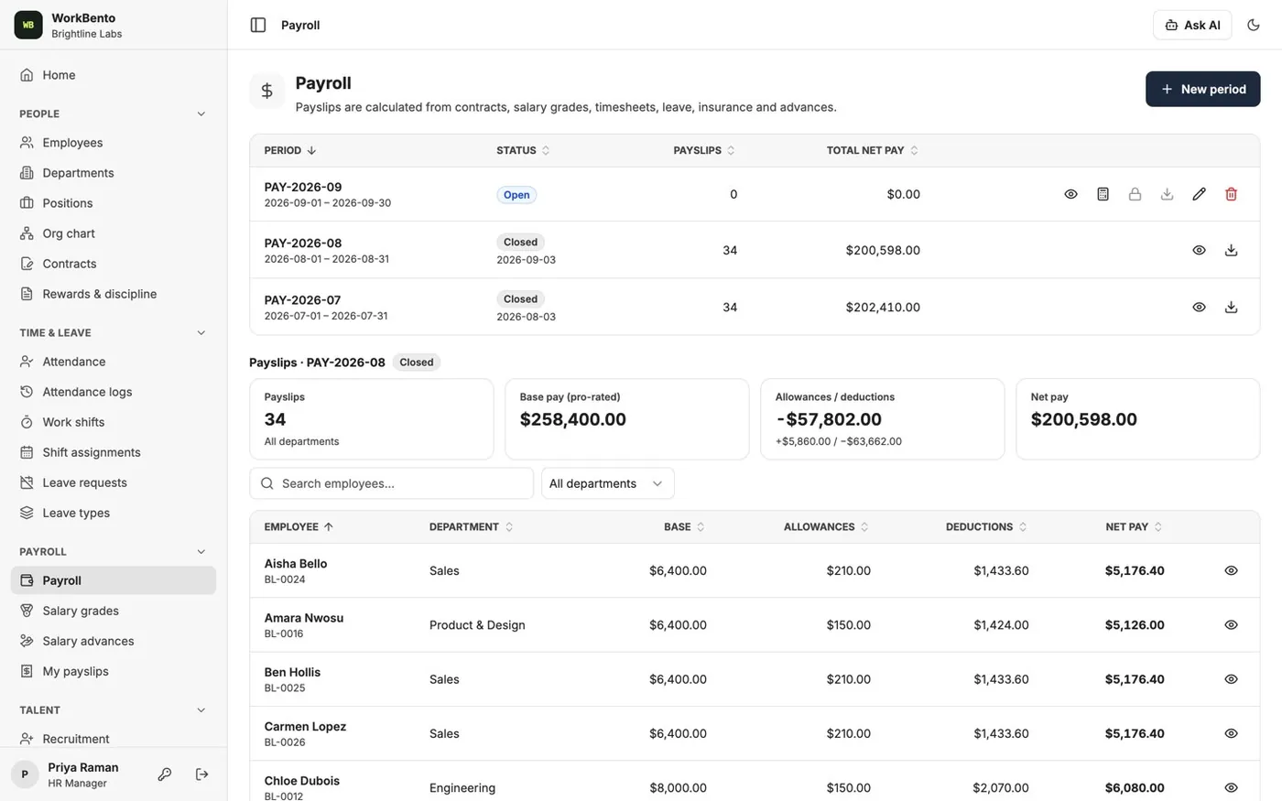Click the key icon beside Priya Raman
Screen dimensions: 1282x801
[165, 774]
